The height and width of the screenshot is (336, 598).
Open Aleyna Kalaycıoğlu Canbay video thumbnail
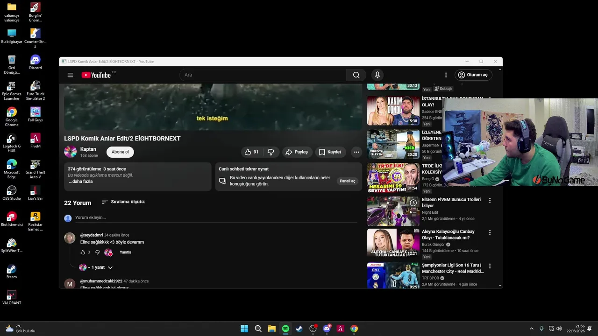[393, 243]
